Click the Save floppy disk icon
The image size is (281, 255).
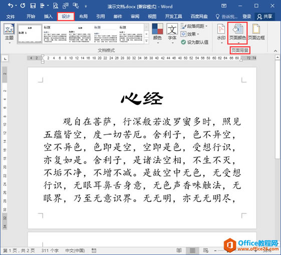[33, 5]
